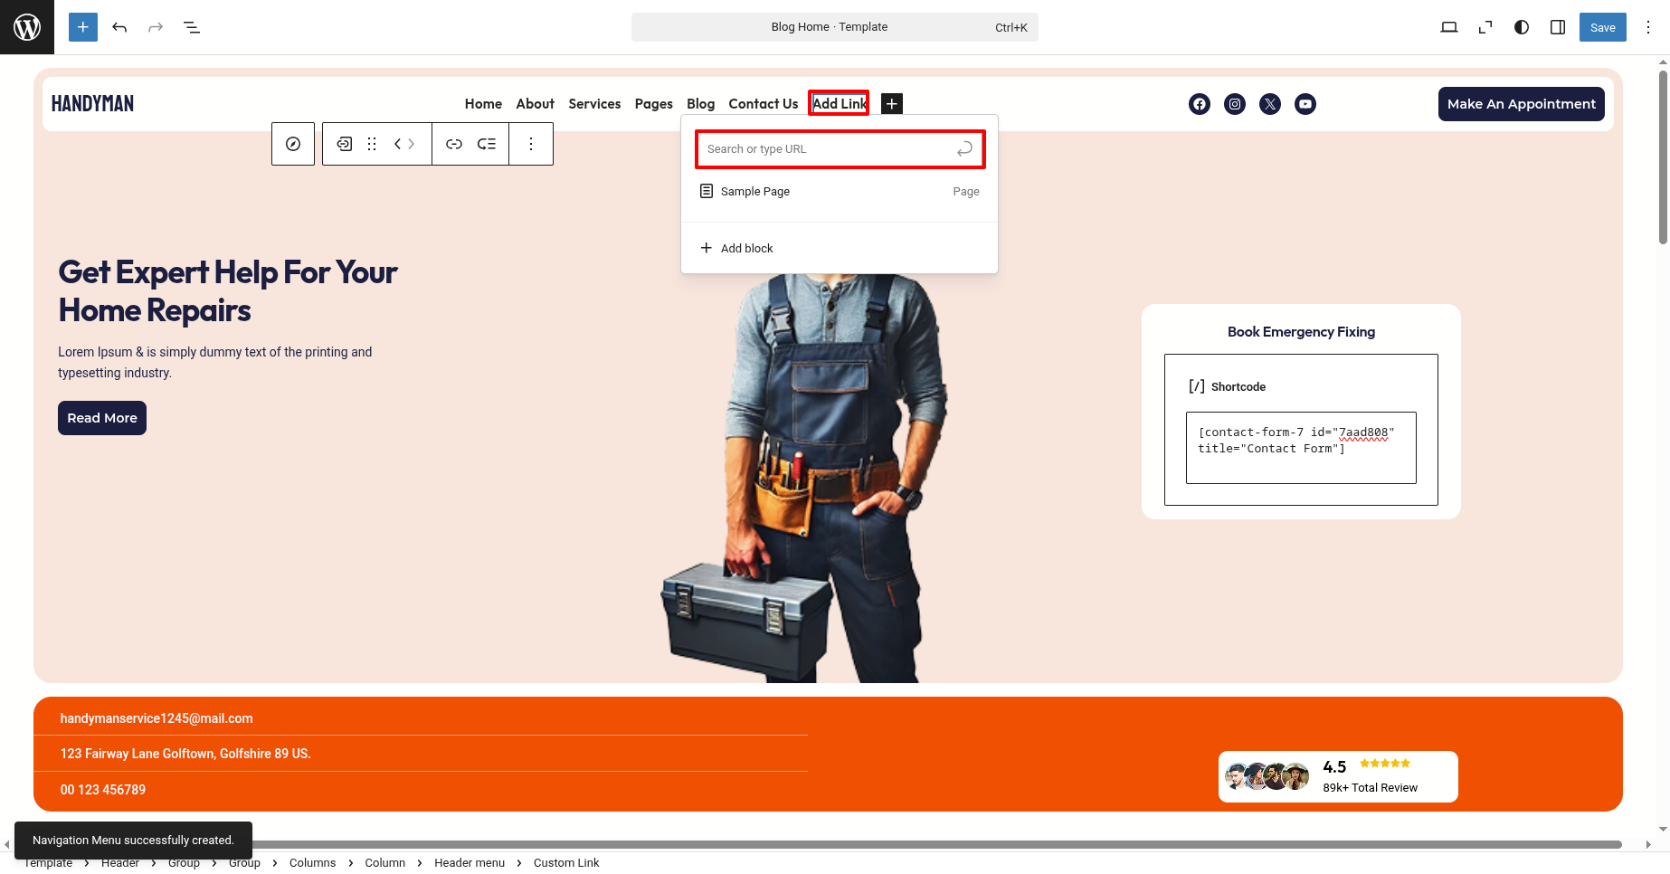
Task: Open the block inserter plus button
Action: coord(82,27)
